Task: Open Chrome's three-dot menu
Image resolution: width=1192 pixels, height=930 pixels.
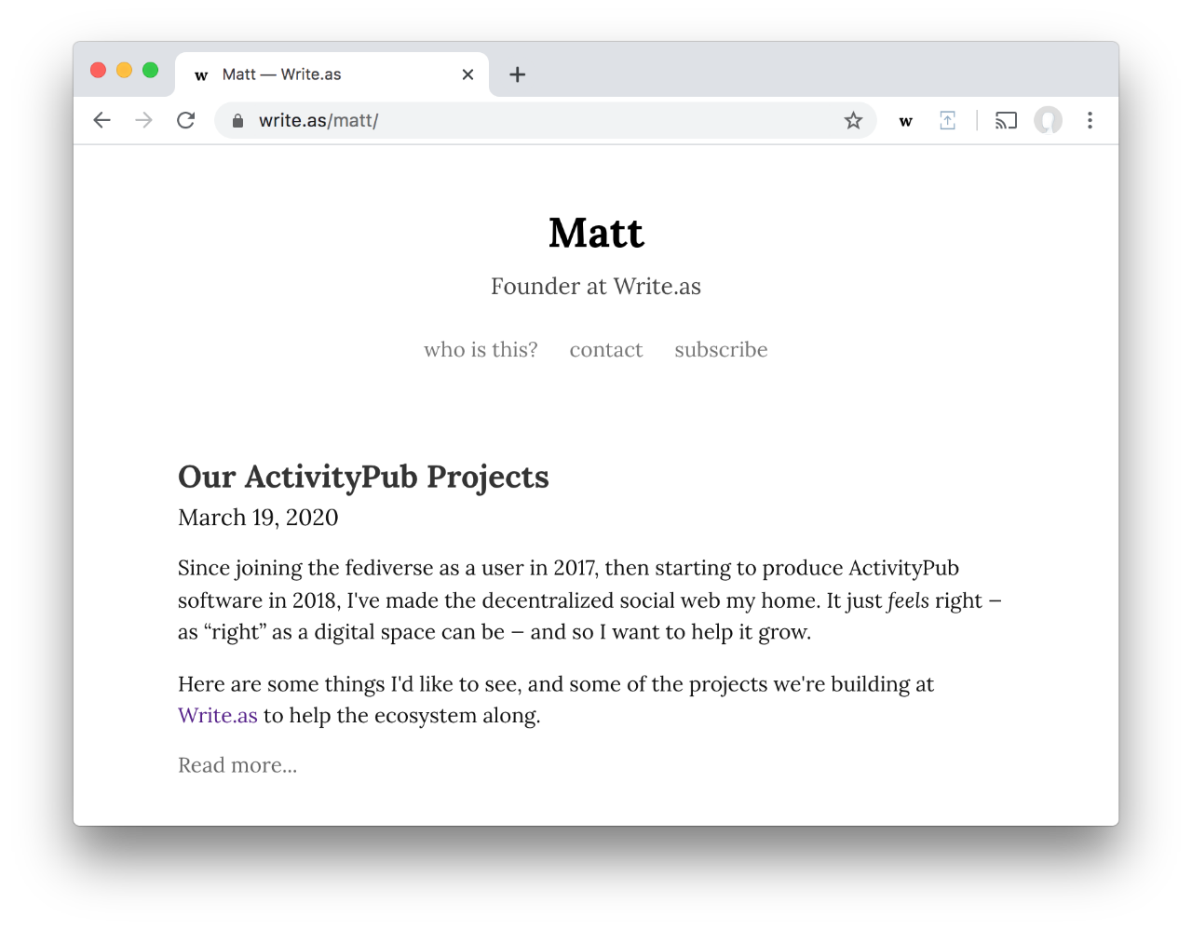Action: 1090,120
